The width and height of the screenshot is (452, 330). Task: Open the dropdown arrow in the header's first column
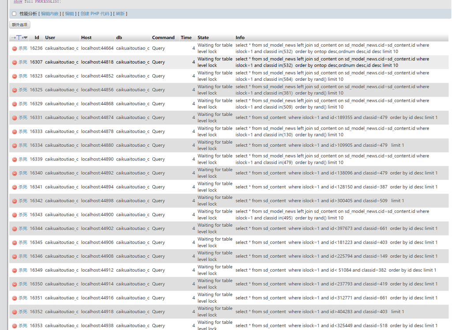click(26, 37)
